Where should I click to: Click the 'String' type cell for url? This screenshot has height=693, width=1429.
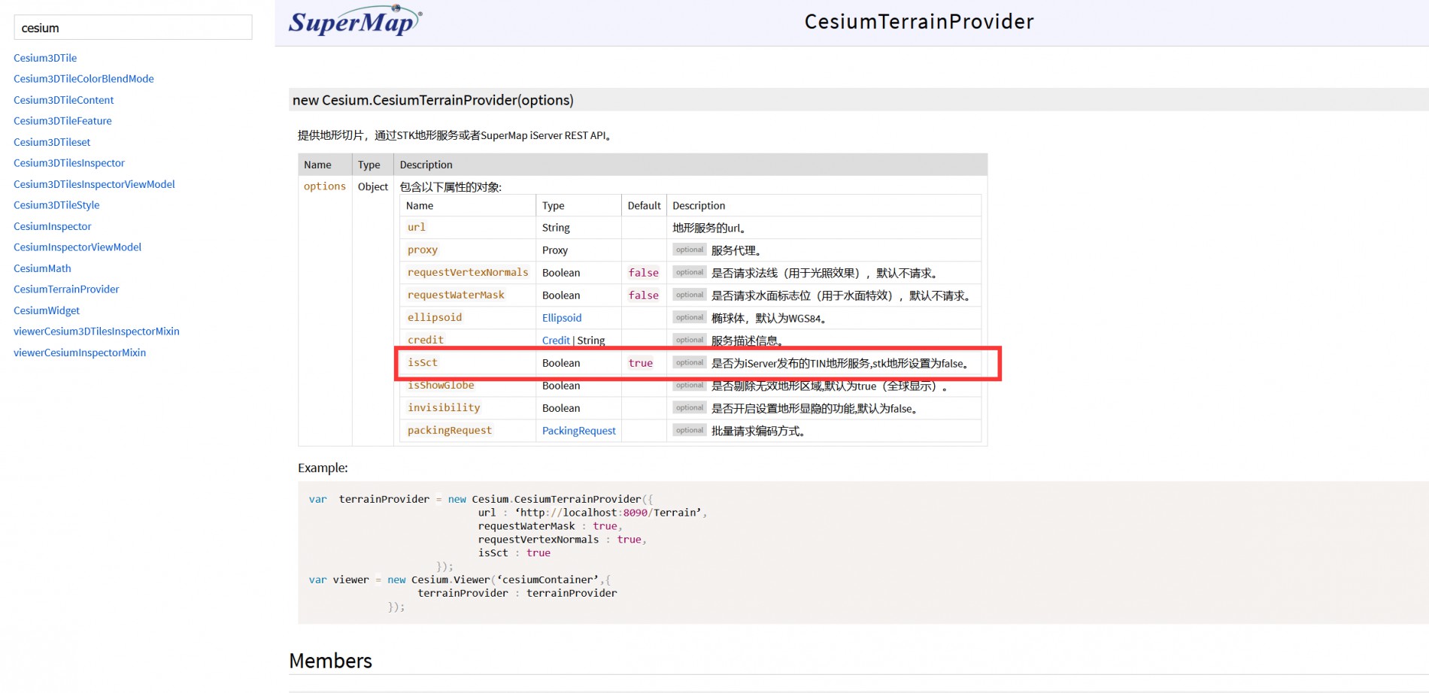[x=556, y=228]
